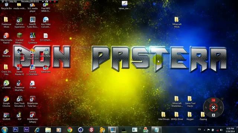Launch the Google Chrome desktop shortcut

(x=6, y=102)
